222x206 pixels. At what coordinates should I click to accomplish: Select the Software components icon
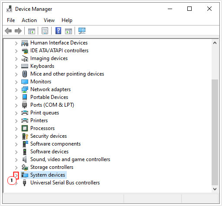point(25,144)
